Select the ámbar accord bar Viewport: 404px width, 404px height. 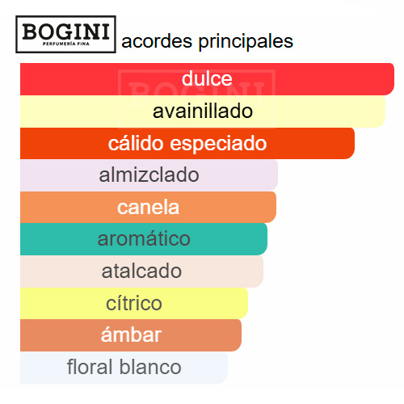click(x=131, y=335)
